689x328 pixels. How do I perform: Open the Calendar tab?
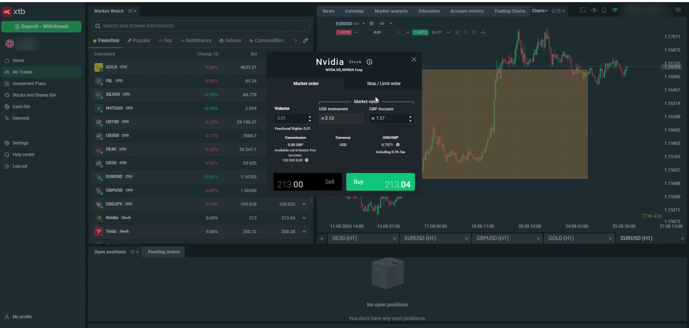tap(354, 11)
